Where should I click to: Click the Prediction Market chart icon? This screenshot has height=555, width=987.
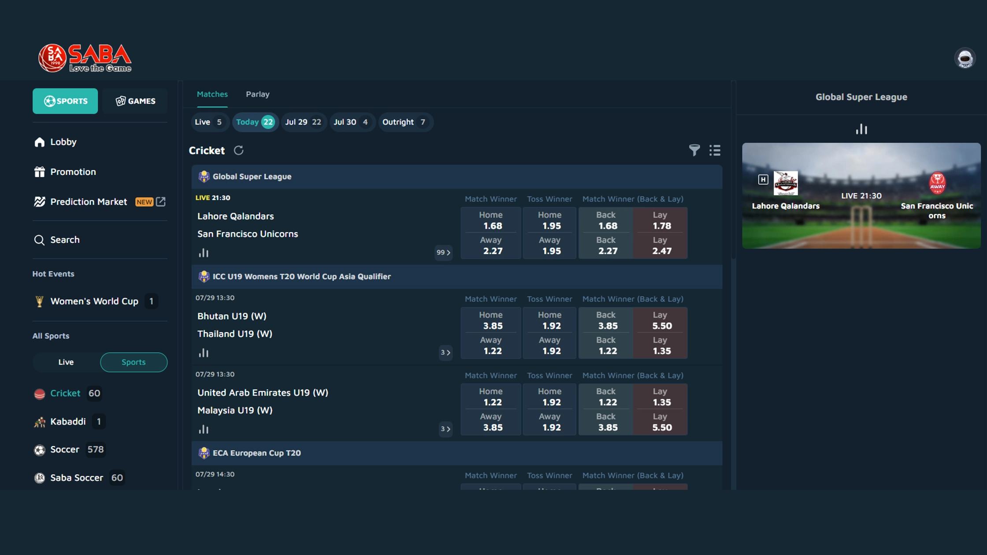coord(40,202)
